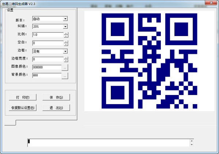Decrease the 空白 value with down arrow

click(x=66, y=44)
